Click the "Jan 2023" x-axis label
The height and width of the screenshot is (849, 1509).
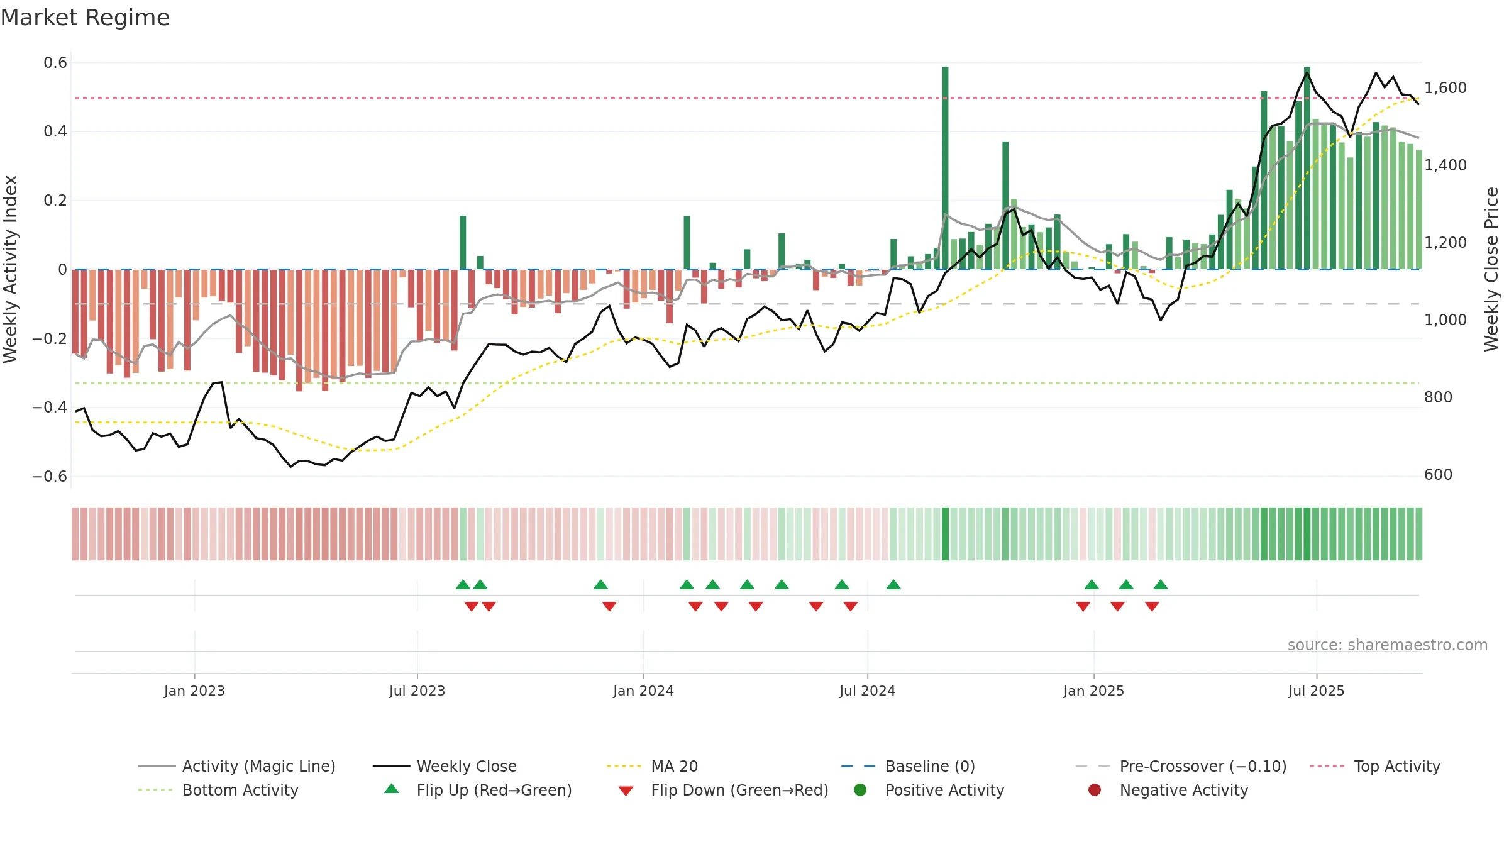(x=194, y=691)
